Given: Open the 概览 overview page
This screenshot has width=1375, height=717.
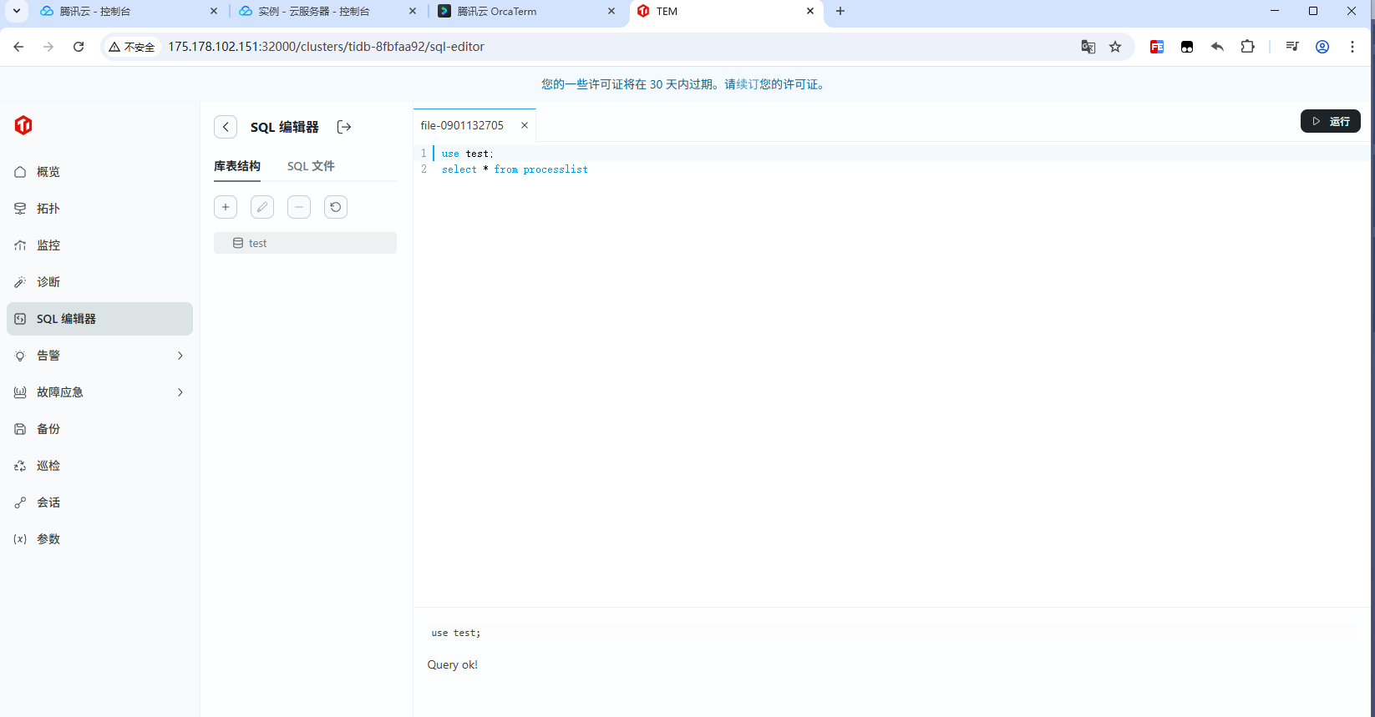Looking at the screenshot, I should point(99,172).
